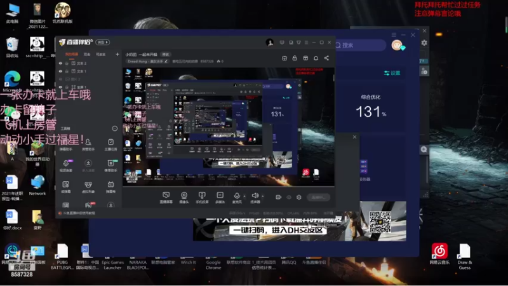Click the QR code banner at bottom

tap(299, 221)
